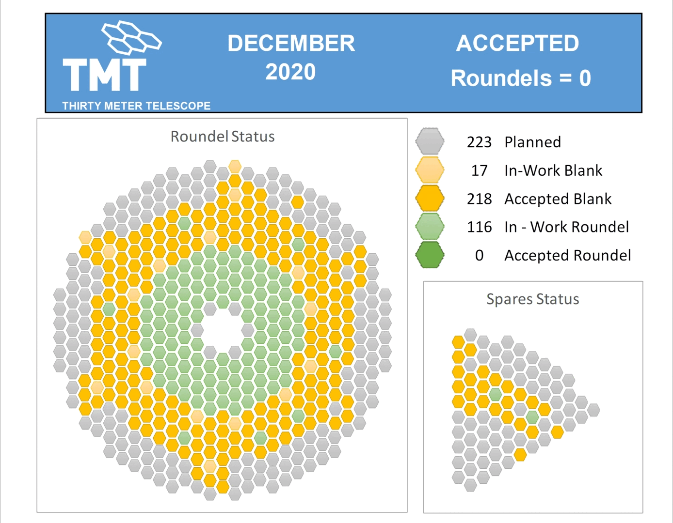
Task: Click the gray Planned legend hexagon
Action: 430,141
